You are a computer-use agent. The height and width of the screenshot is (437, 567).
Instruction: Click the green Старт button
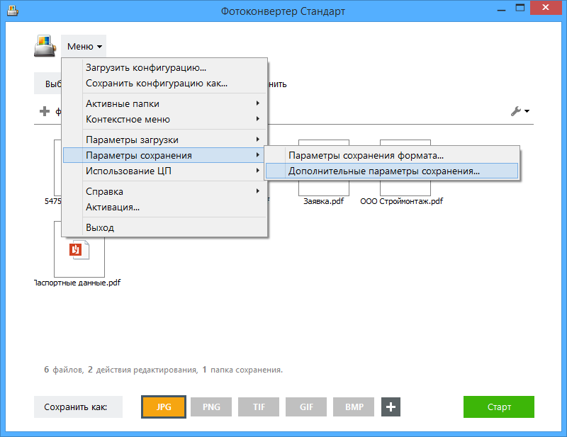(x=499, y=407)
